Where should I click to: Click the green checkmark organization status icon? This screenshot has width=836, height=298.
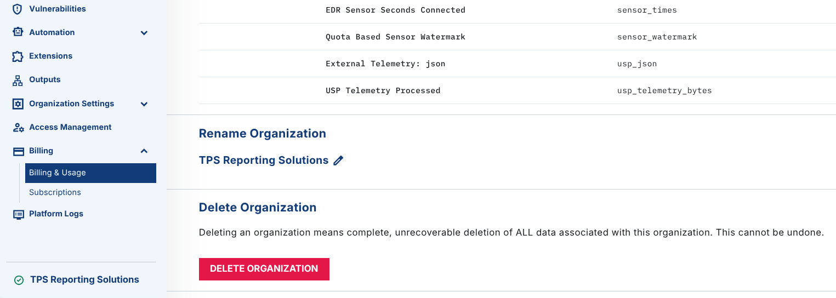click(19, 280)
